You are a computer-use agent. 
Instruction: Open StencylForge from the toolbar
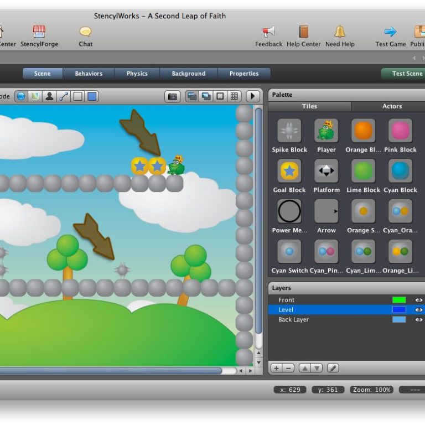pyautogui.click(x=39, y=36)
